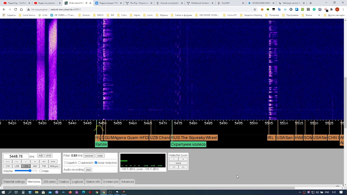Open Viber from the taskbar
The width and height of the screenshot is (347, 195).
tap(57, 192)
